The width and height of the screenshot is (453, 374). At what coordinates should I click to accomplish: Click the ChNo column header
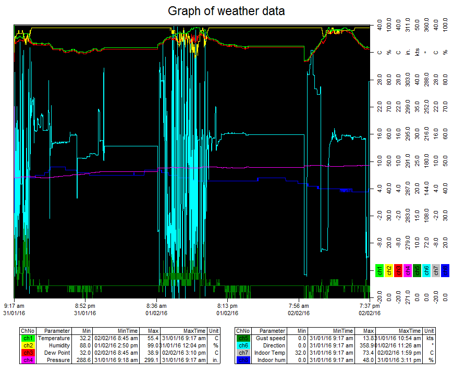pos(28,331)
